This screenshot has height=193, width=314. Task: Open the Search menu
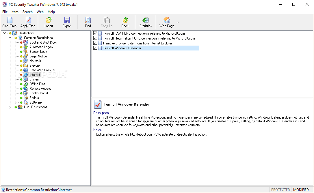tap(27, 12)
